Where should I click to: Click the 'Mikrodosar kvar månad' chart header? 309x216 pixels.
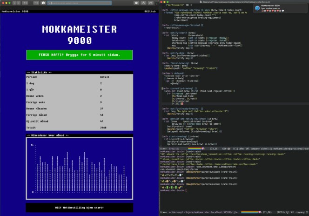[x=80, y=135]
